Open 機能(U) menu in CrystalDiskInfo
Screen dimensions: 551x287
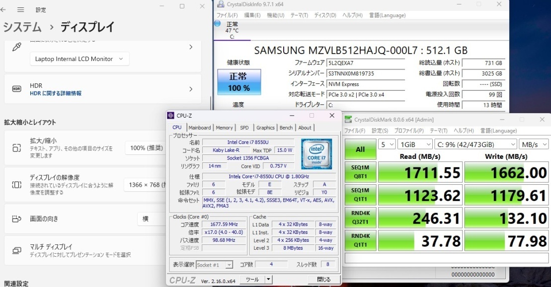275,15
